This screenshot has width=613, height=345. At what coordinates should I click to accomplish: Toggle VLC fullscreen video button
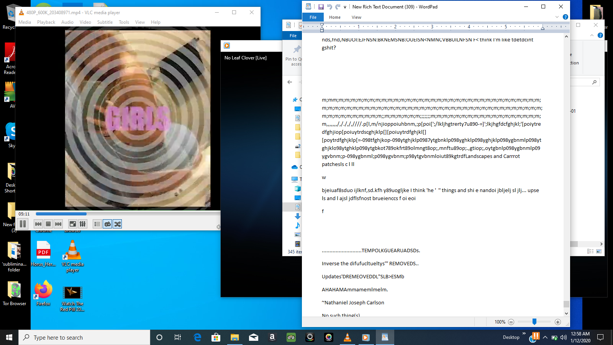(73, 224)
